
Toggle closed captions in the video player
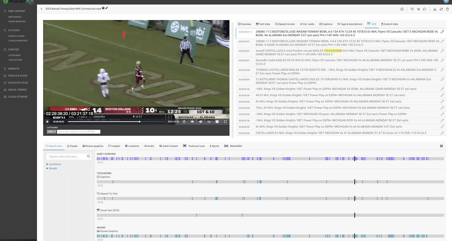tap(217, 122)
